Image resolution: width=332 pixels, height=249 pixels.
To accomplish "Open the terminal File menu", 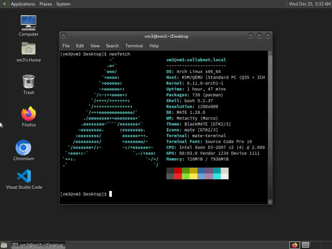I will point(66,46).
